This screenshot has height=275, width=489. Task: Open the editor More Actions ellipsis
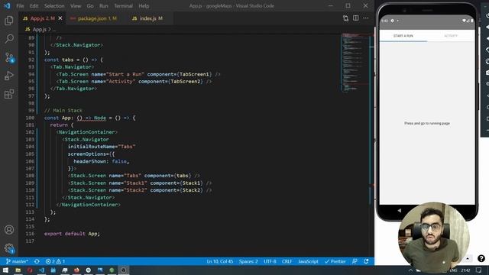point(365,18)
